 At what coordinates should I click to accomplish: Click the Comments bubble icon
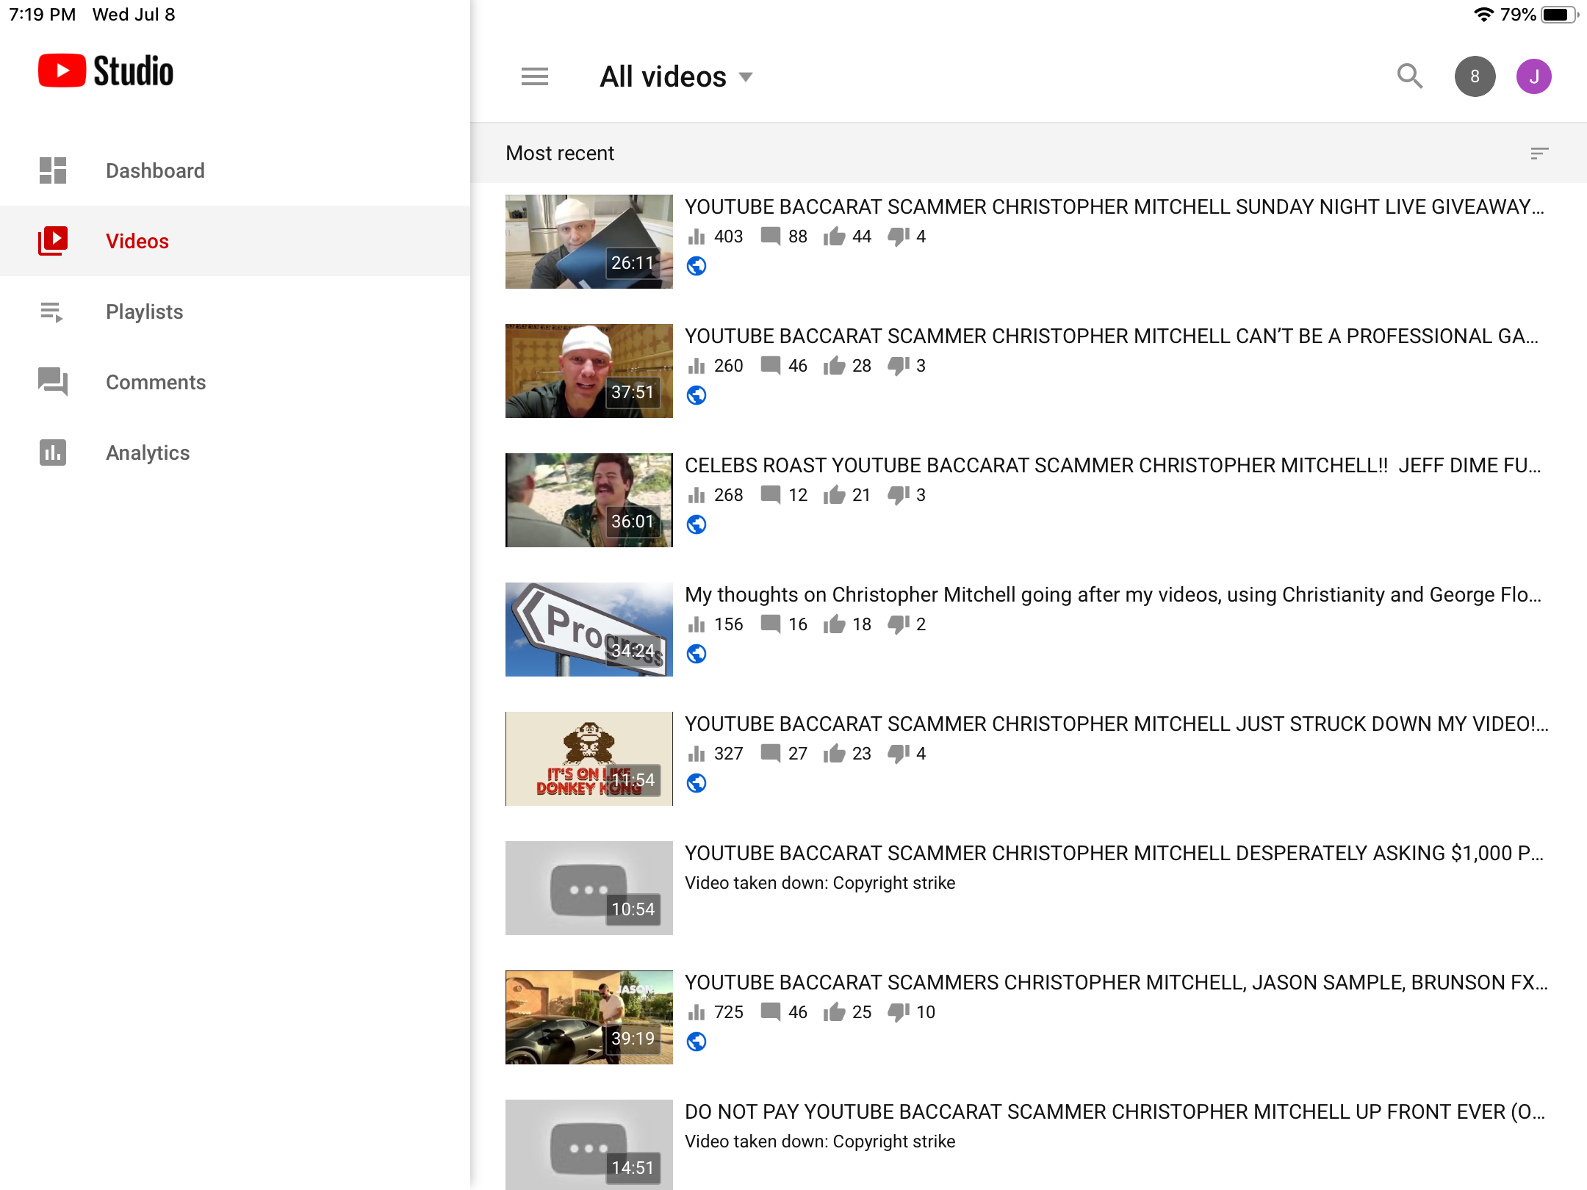tap(53, 382)
